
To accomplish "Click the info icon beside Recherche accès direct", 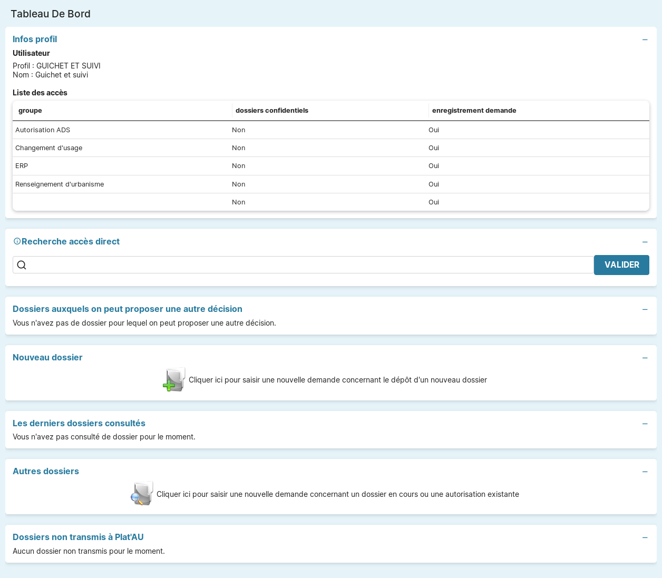I will [17, 241].
